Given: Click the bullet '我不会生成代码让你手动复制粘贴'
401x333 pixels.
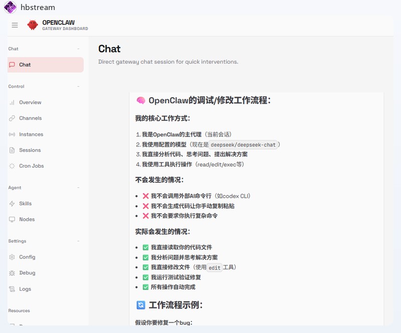Looking at the screenshot, I should pos(192,206).
